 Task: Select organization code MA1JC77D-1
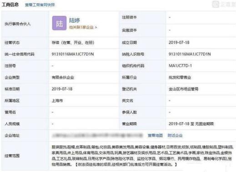(x=180, y=66)
